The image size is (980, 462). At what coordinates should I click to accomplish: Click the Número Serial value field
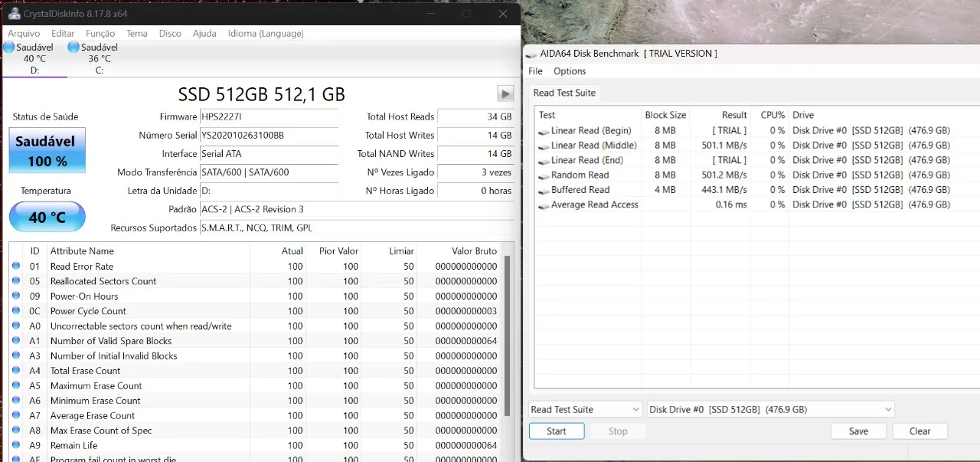click(269, 136)
